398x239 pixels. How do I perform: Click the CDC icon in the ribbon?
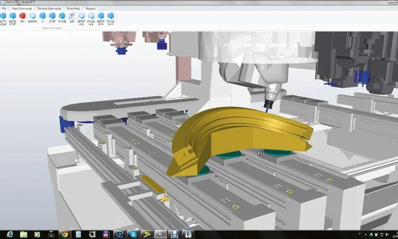(x=72, y=16)
